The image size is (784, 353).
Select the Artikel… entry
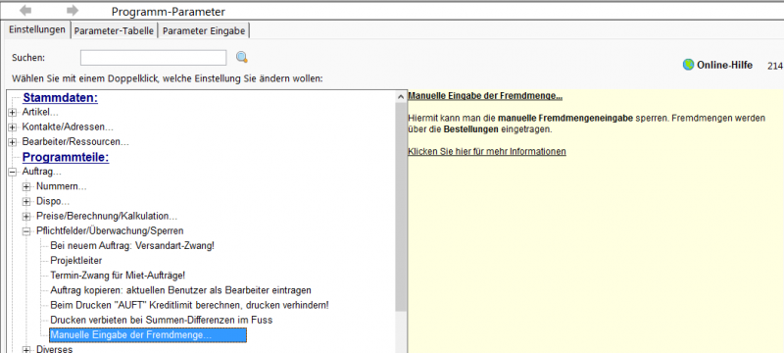[40, 113]
